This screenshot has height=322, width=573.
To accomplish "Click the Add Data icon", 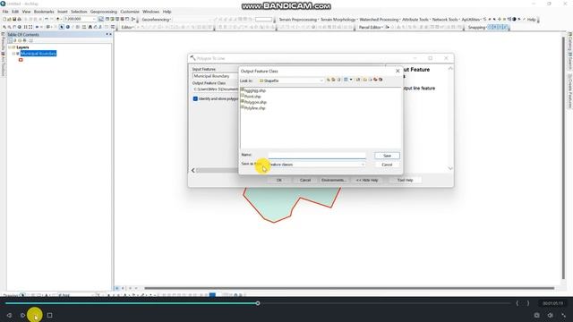I will (57, 20).
